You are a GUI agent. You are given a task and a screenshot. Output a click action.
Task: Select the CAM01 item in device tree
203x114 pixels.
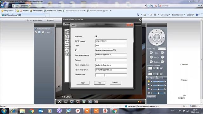click(x=48, y=32)
